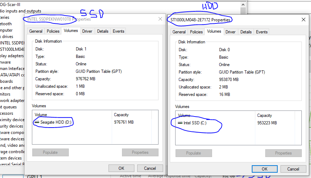Image resolution: width=311 pixels, height=178 pixels.
Task: Open General tab in ST1000LM048 Properties window
Action: (179, 32)
